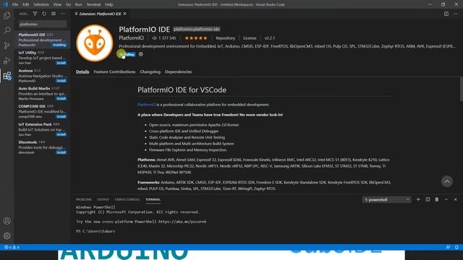Viewport: 463px width, 260px height.
Task: Click the PlatformIO publisher name
Action: [132, 38]
